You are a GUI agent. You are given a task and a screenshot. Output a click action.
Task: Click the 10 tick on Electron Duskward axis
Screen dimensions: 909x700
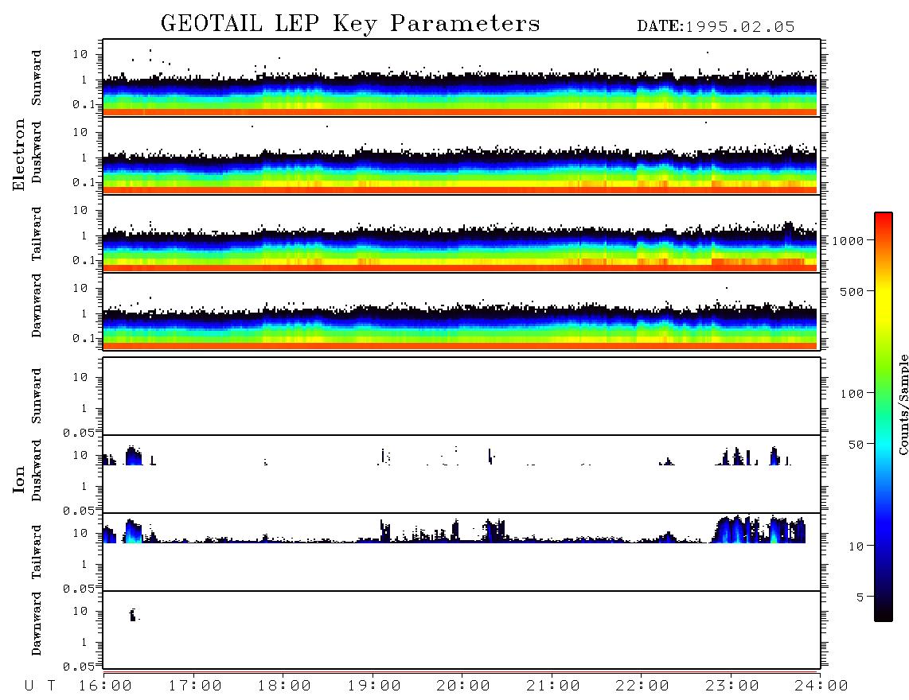(x=80, y=132)
